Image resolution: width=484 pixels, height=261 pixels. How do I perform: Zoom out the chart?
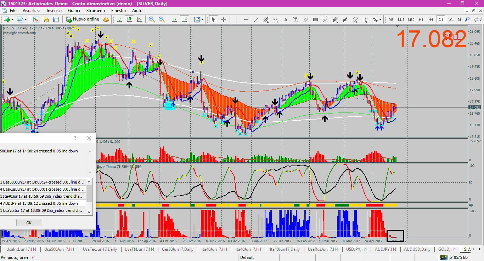tap(162, 19)
